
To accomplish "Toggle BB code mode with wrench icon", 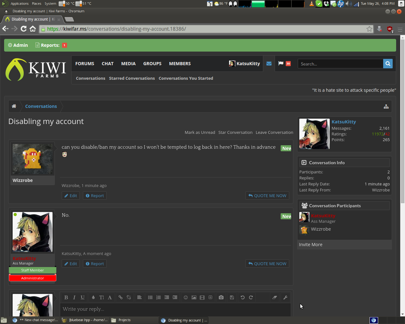I will pos(285,297).
